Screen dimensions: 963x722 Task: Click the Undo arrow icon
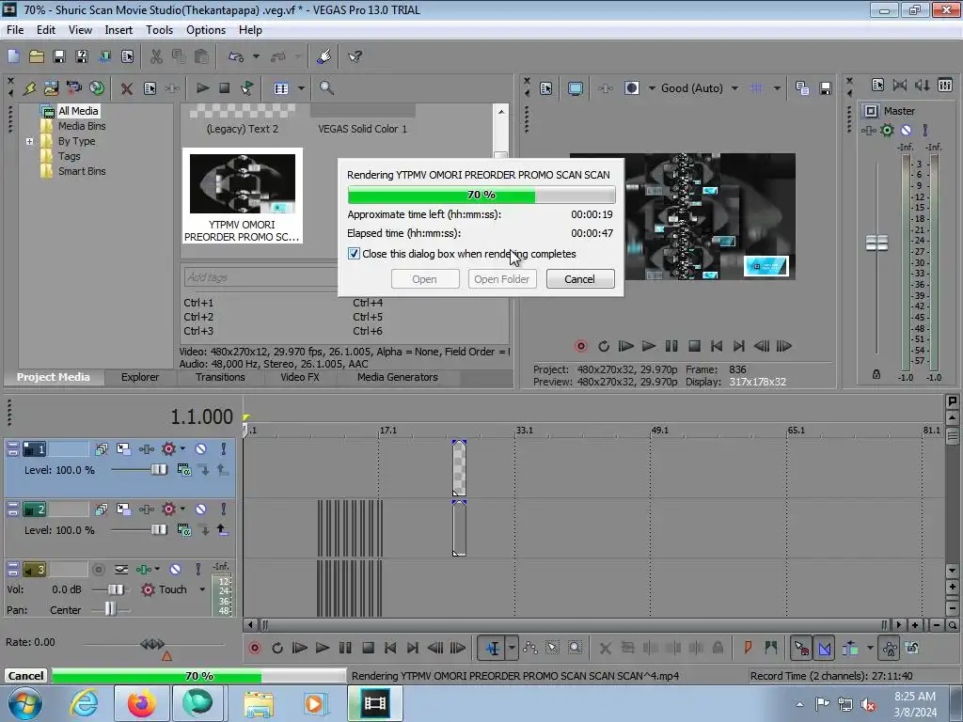pos(236,56)
